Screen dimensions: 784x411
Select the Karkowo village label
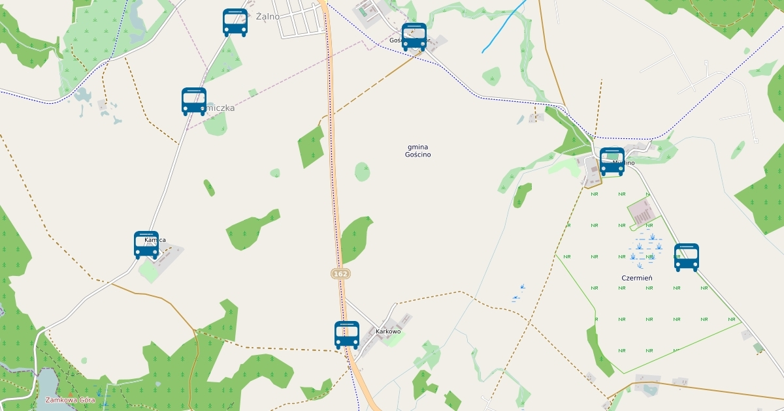389,331
